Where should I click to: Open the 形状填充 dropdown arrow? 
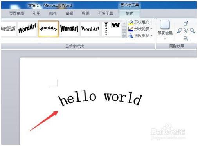click(151, 22)
